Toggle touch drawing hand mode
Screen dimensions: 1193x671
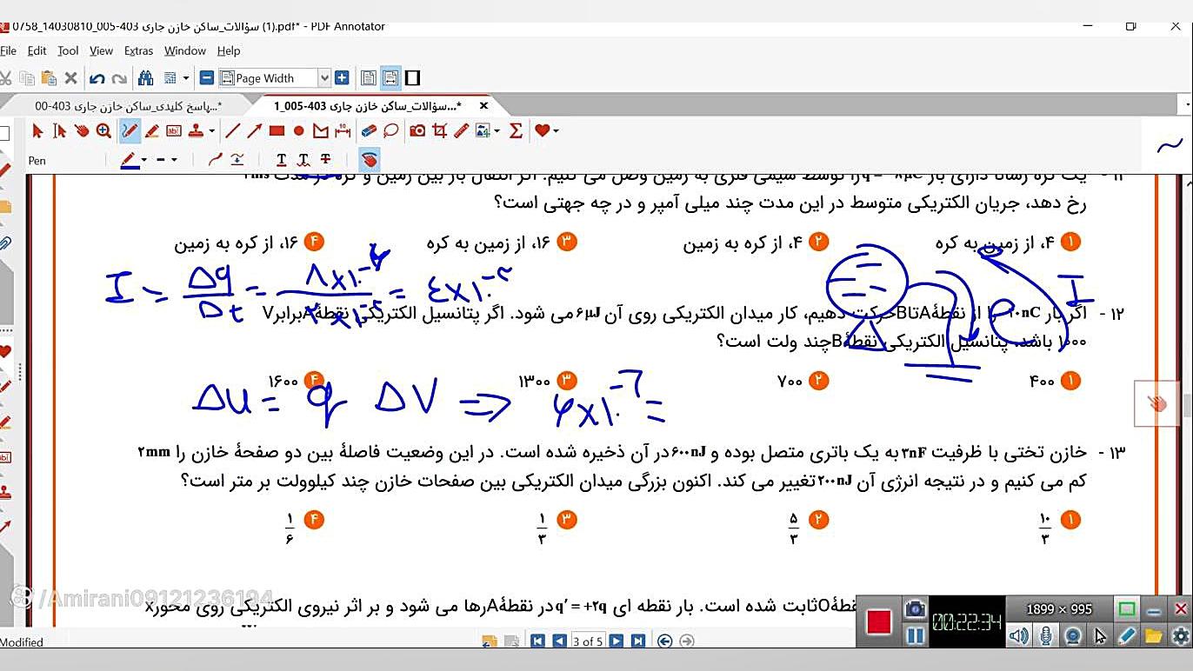[x=369, y=160]
